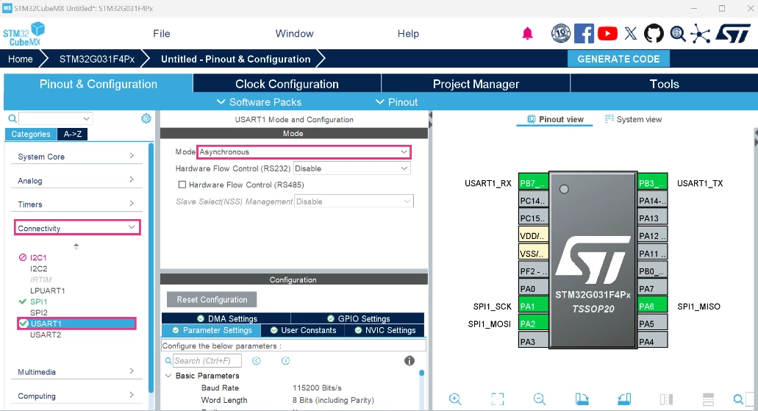Open the peripheral list settings gear
This screenshot has height=411, width=758.
tap(146, 118)
